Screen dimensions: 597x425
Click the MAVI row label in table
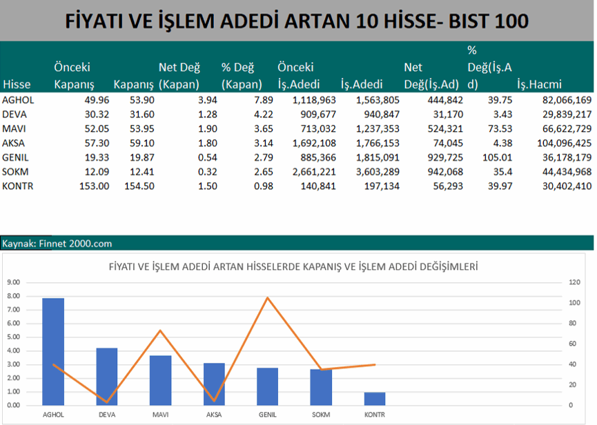14,129
